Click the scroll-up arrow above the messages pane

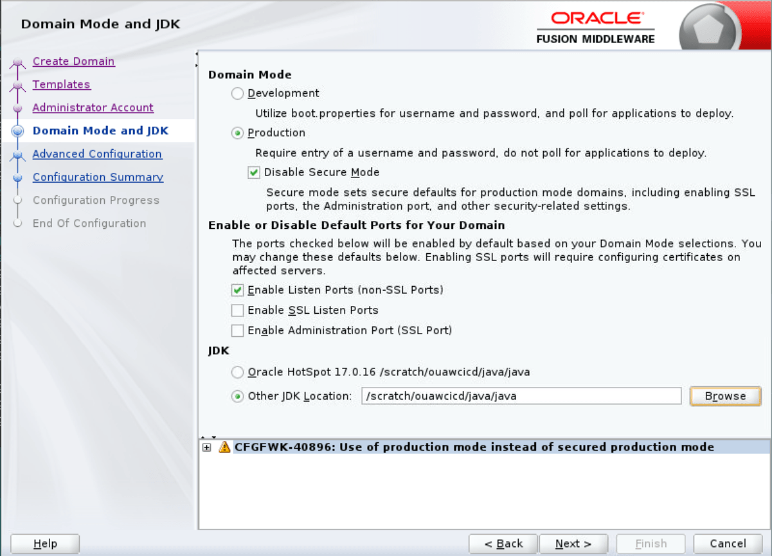[x=203, y=437]
